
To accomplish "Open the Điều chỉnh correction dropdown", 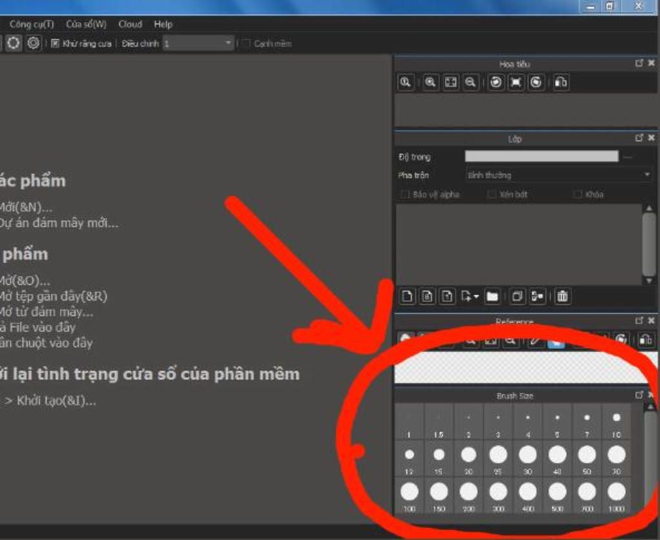I will [x=198, y=43].
